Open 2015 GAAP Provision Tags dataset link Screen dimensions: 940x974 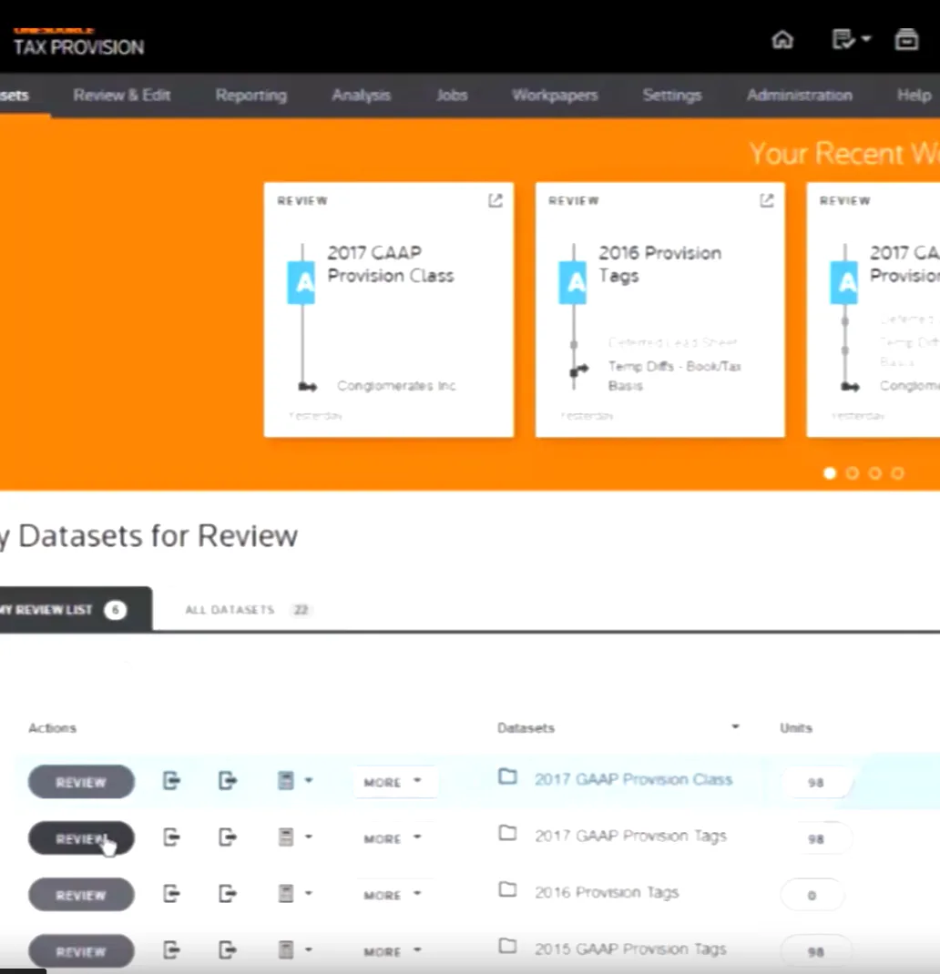[x=630, y=949]
